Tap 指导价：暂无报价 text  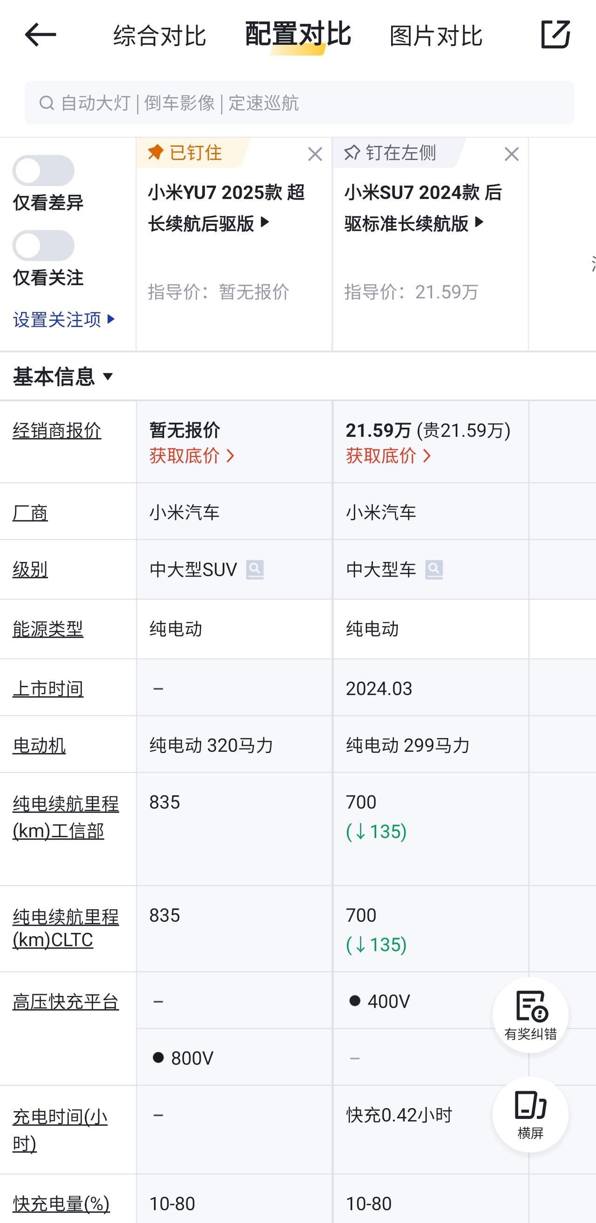coord(218,292)
